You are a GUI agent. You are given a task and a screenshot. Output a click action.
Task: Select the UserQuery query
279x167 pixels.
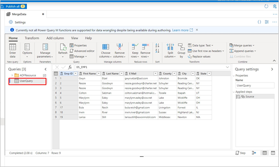(27, 81)
